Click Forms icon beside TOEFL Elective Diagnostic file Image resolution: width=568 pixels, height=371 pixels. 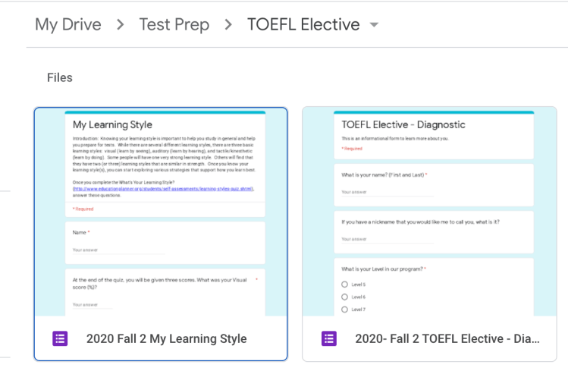(328, 339)
